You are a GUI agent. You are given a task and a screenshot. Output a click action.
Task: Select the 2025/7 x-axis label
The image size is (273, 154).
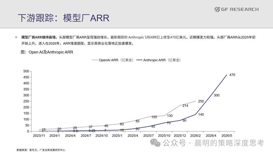(x=149, y=136)
